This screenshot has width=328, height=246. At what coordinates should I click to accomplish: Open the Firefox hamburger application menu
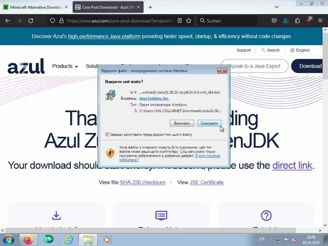coord(320,21)
